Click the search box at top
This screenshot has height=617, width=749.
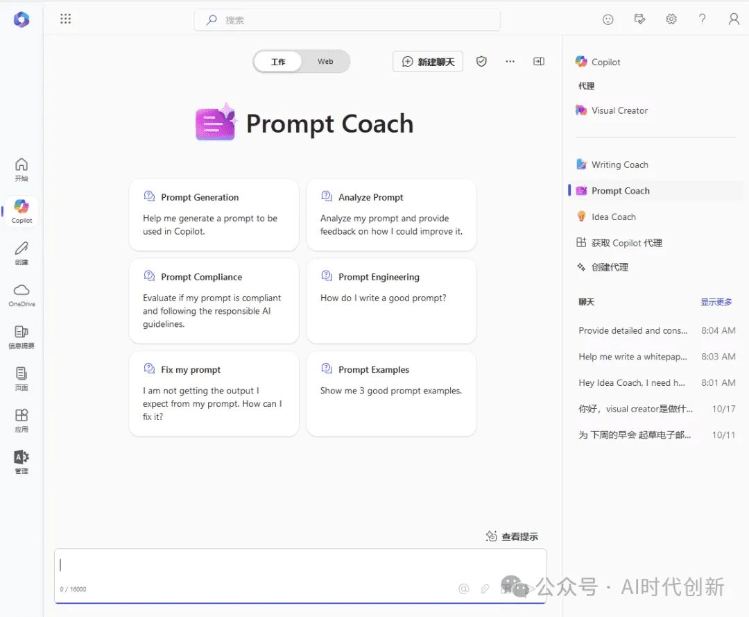tap(347, 20)
